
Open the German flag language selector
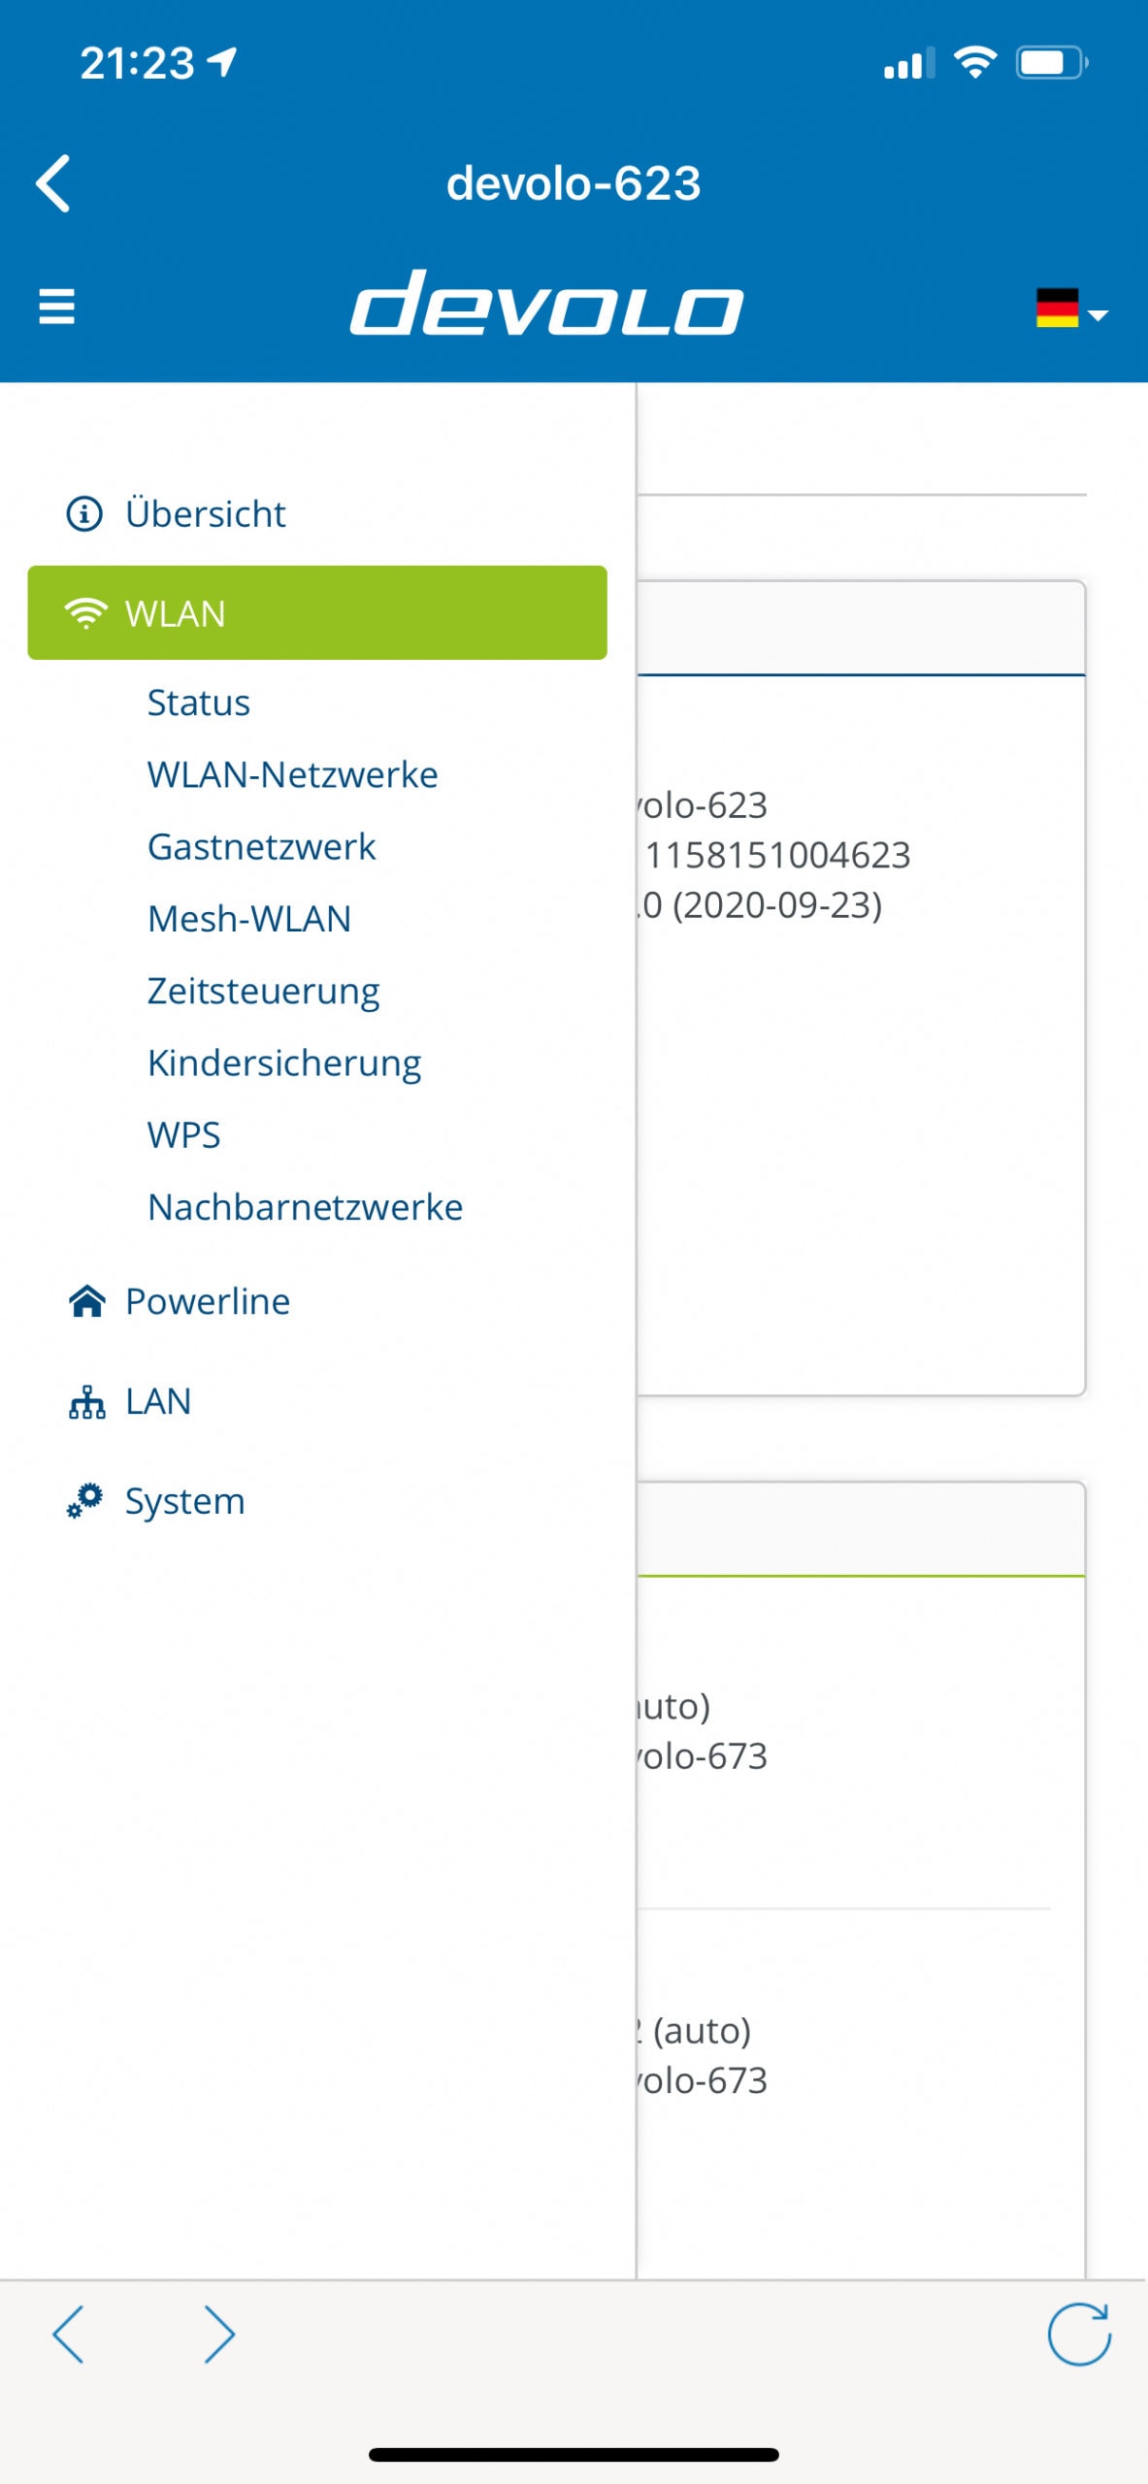point(1071,309)
